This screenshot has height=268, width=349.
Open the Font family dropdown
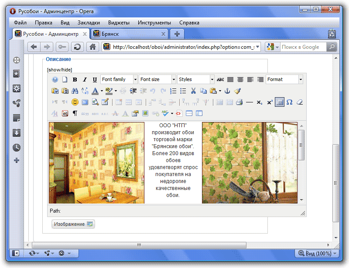pyautogui.click(x=119, y=80)
